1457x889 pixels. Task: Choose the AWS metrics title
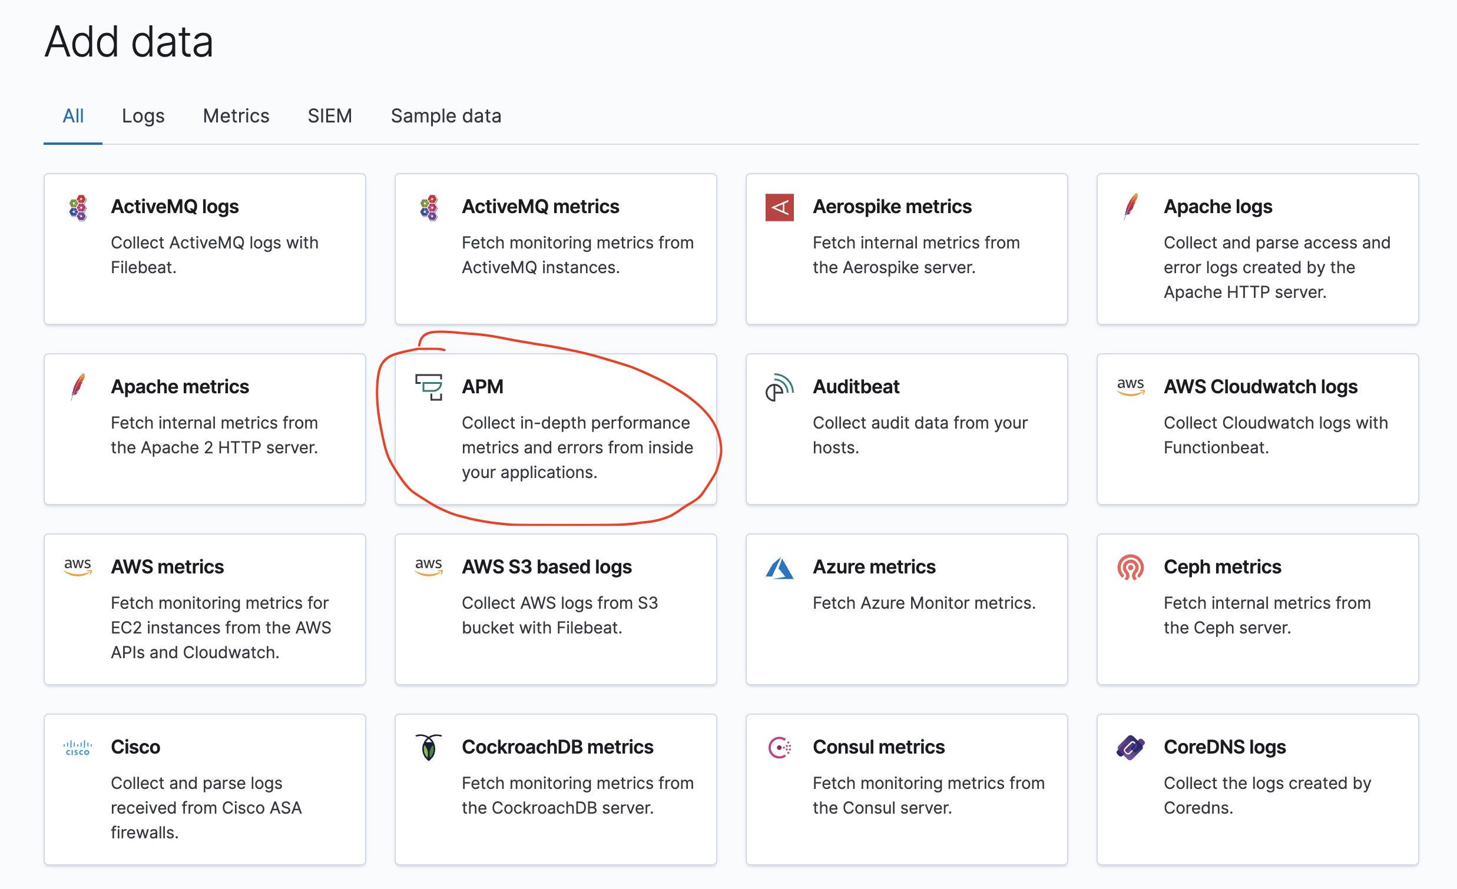[x=167, y=566]
